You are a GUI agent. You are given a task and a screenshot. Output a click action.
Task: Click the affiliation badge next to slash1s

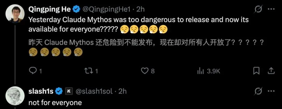pyautogui.click(x=69, y=91)
